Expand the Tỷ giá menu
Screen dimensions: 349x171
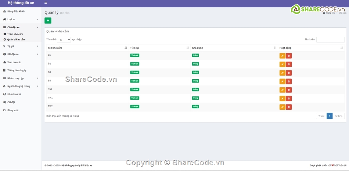tap(21, 46)
